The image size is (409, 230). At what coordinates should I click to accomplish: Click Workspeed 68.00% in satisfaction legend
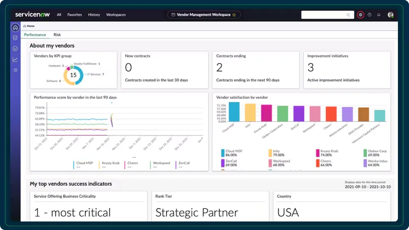pyautogui.click(x=279, y=163)
